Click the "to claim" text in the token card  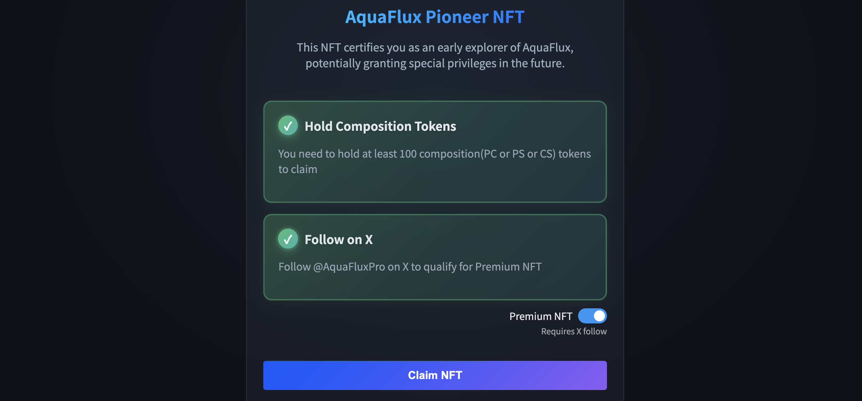tap(298, 169)
